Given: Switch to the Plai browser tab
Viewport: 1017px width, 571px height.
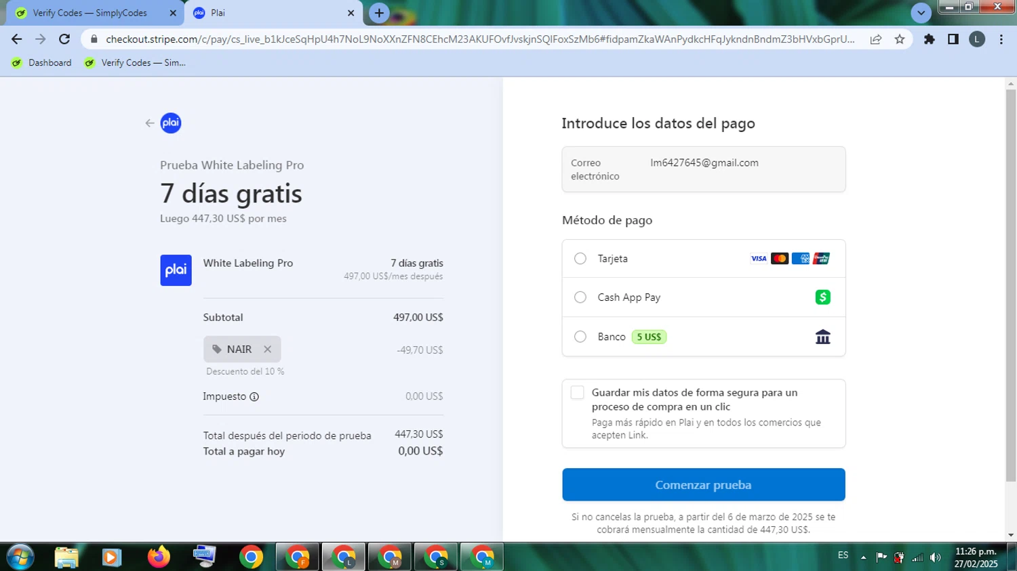Looking at the screenshot, I should coord(274,13).
